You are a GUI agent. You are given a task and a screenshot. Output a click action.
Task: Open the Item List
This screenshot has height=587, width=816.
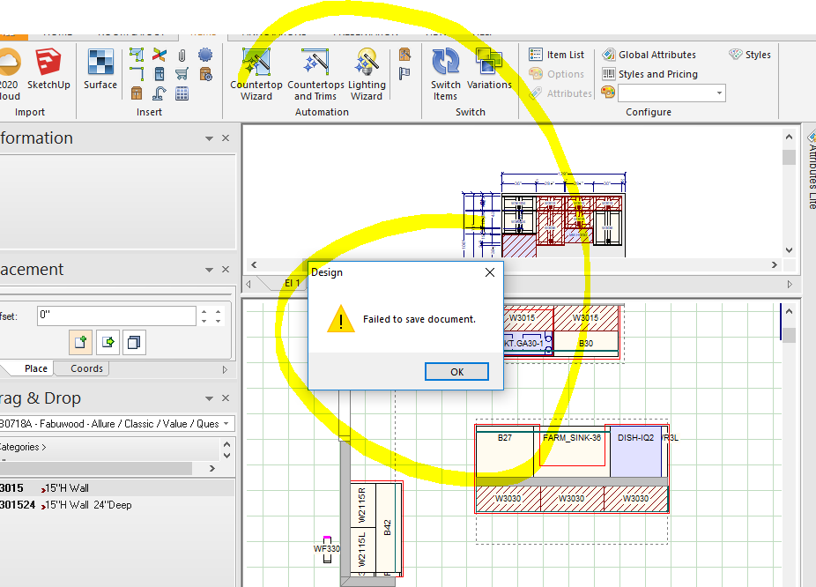[557, 55]
